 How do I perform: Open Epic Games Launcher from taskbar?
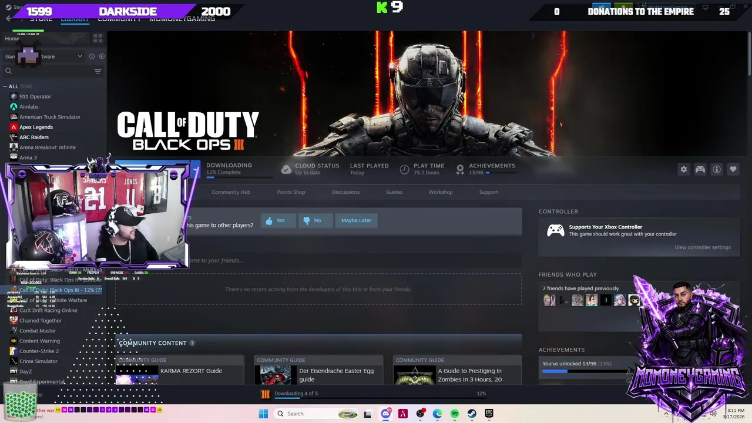(x=489, y=414)
